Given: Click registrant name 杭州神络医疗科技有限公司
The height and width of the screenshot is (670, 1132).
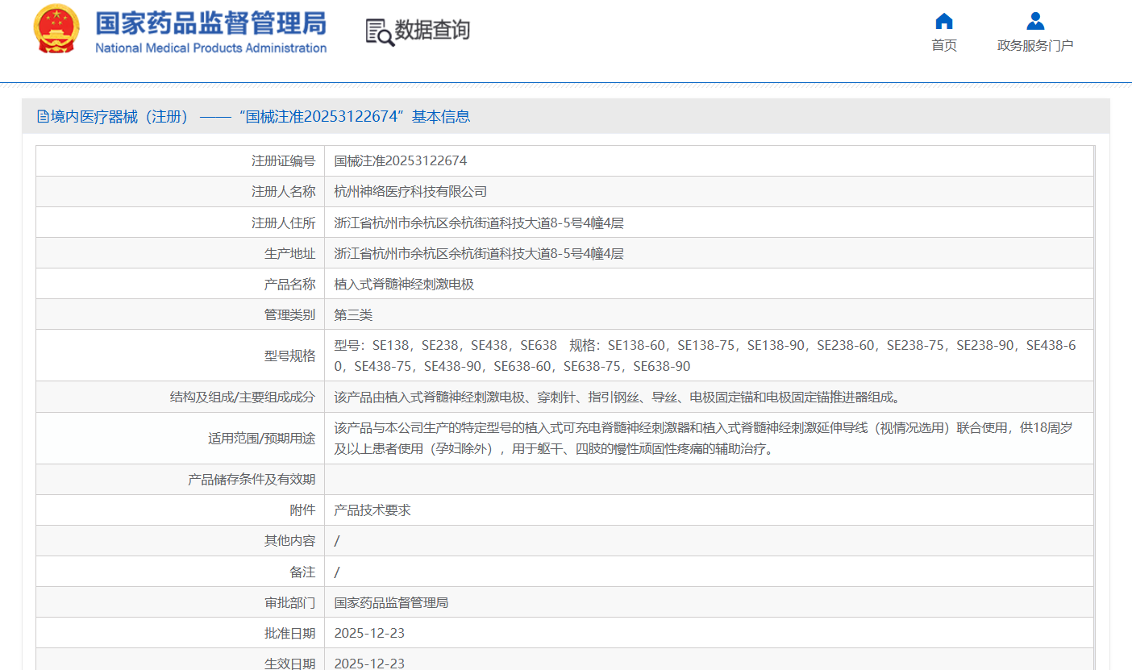Looking at the screenshot, I should [x=410, y=192].
